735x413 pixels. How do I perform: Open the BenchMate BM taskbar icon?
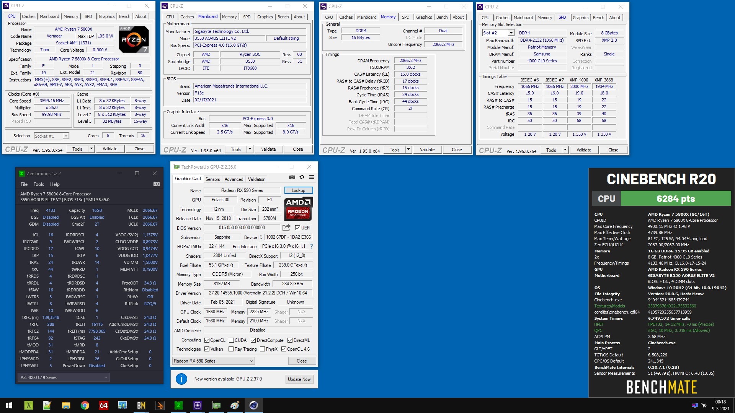pyautogui.click(x=141, y=405)
